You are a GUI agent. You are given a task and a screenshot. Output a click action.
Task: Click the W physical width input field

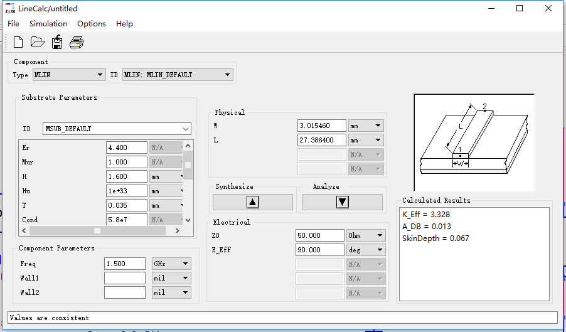coord(321,126)
